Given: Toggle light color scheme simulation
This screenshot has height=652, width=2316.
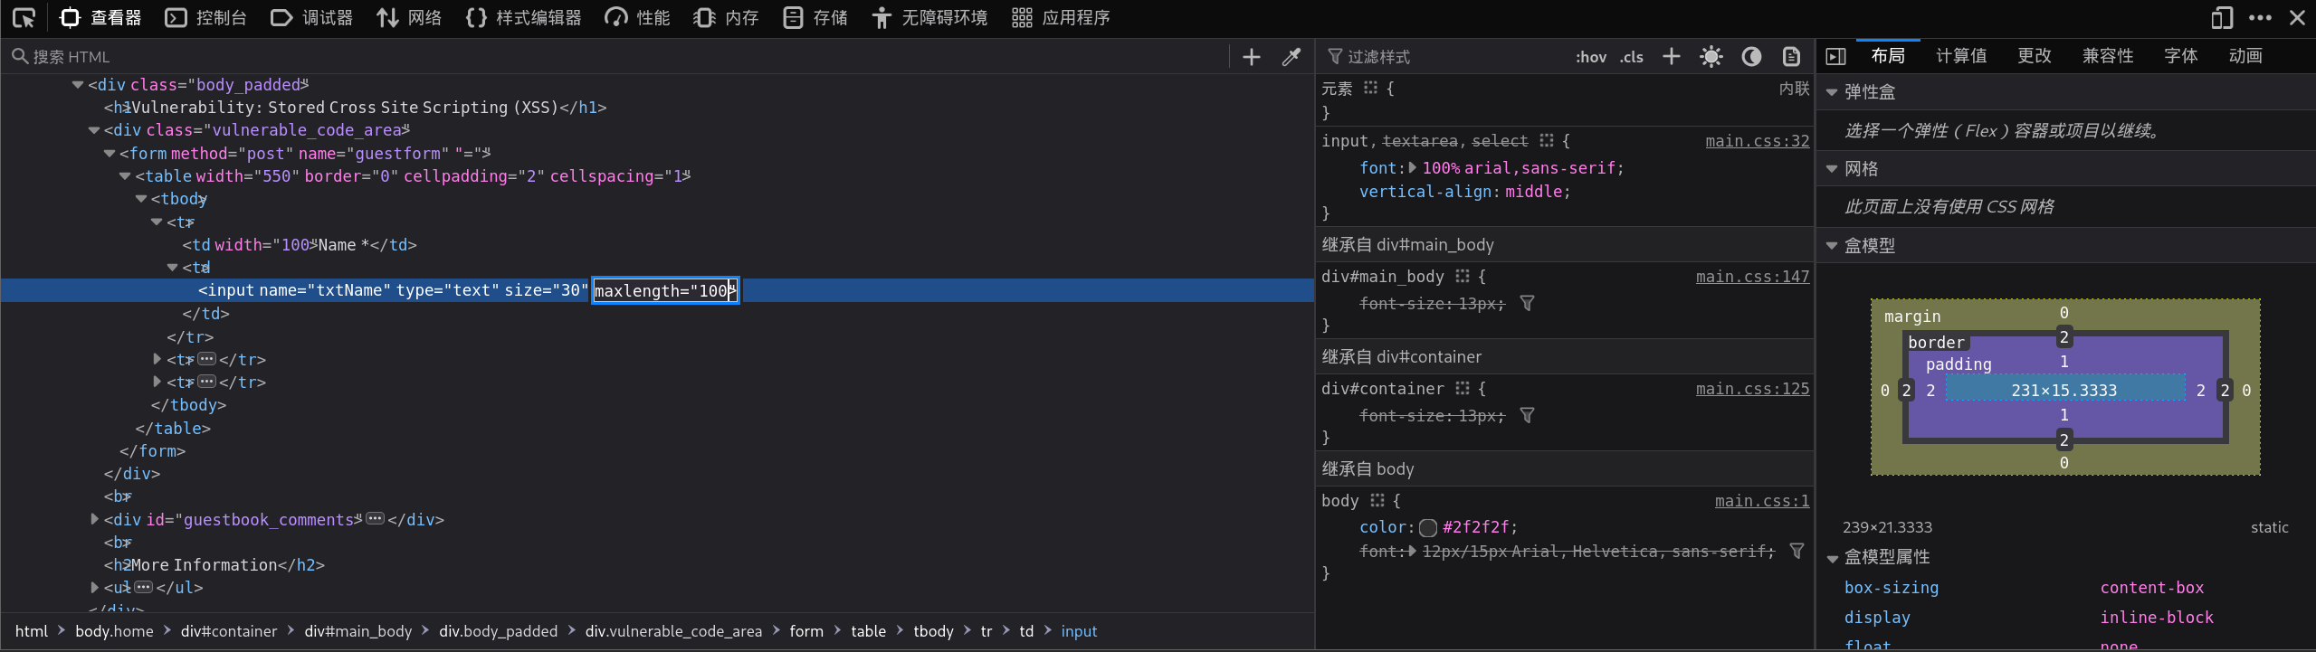Looking at the screenshot, I should (1711, 57).
